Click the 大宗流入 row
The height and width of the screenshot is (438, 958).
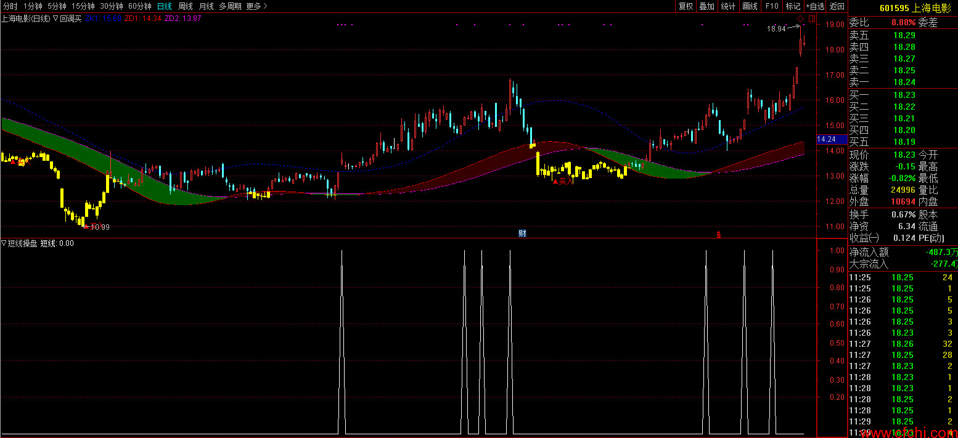[903, 264]
